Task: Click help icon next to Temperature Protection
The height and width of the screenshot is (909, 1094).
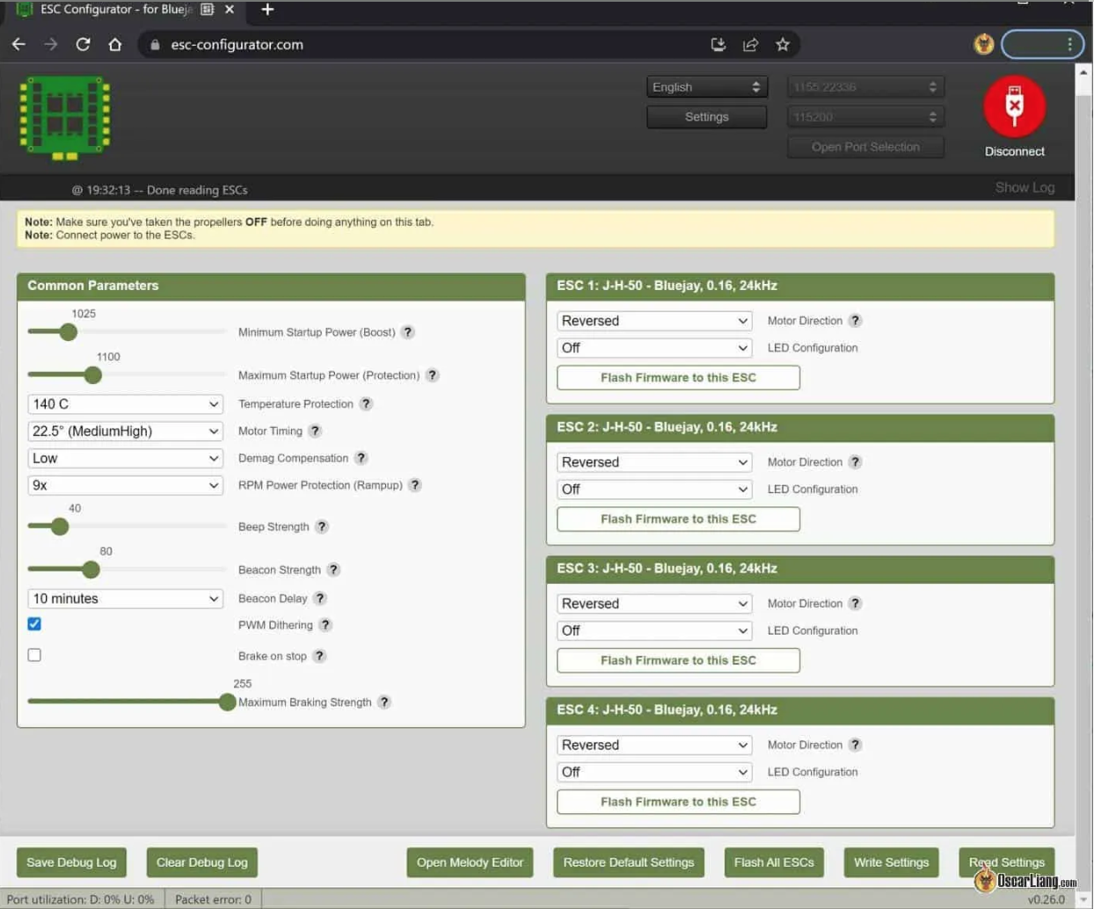Action: [x=366, y=404]
